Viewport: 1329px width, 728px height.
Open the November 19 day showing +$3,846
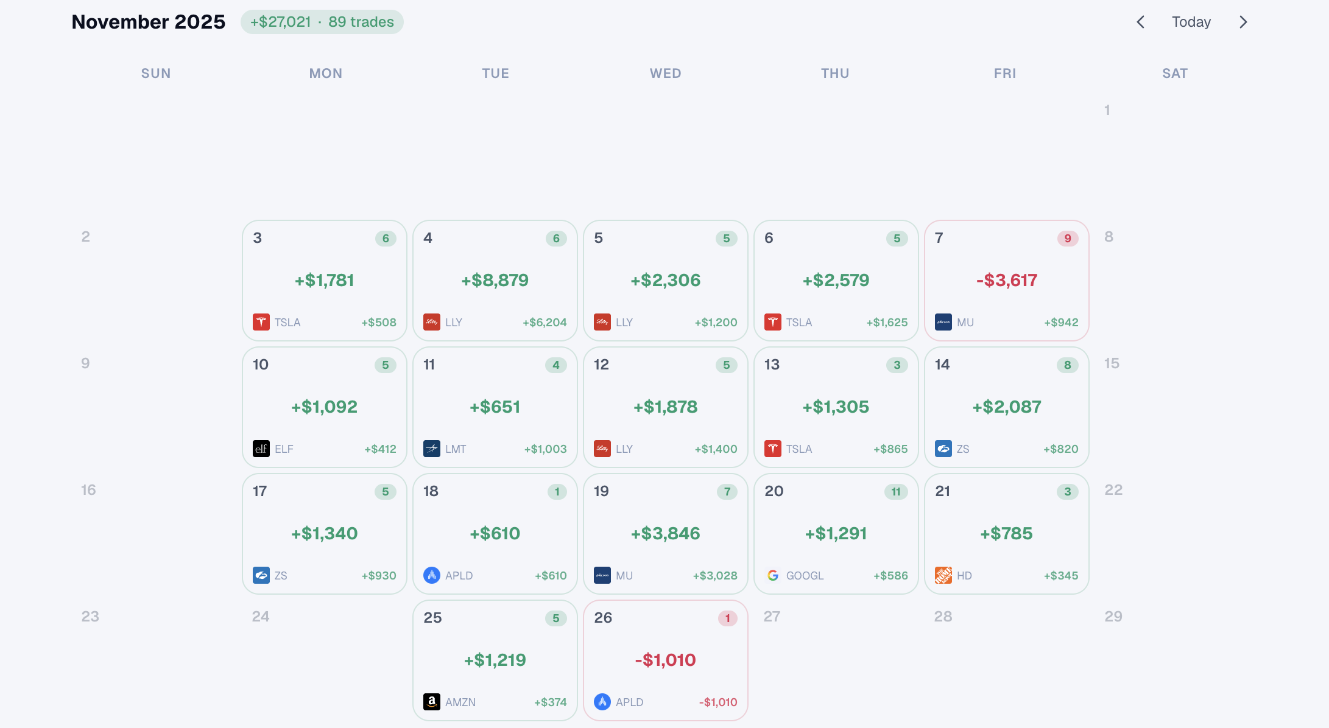[666, 534]
